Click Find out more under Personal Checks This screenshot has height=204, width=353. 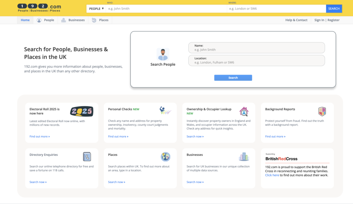pos(118,136)
